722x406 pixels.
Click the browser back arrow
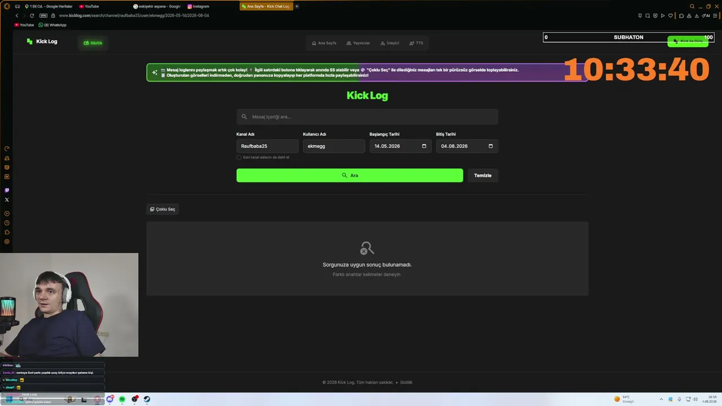(x=17, y=15)
